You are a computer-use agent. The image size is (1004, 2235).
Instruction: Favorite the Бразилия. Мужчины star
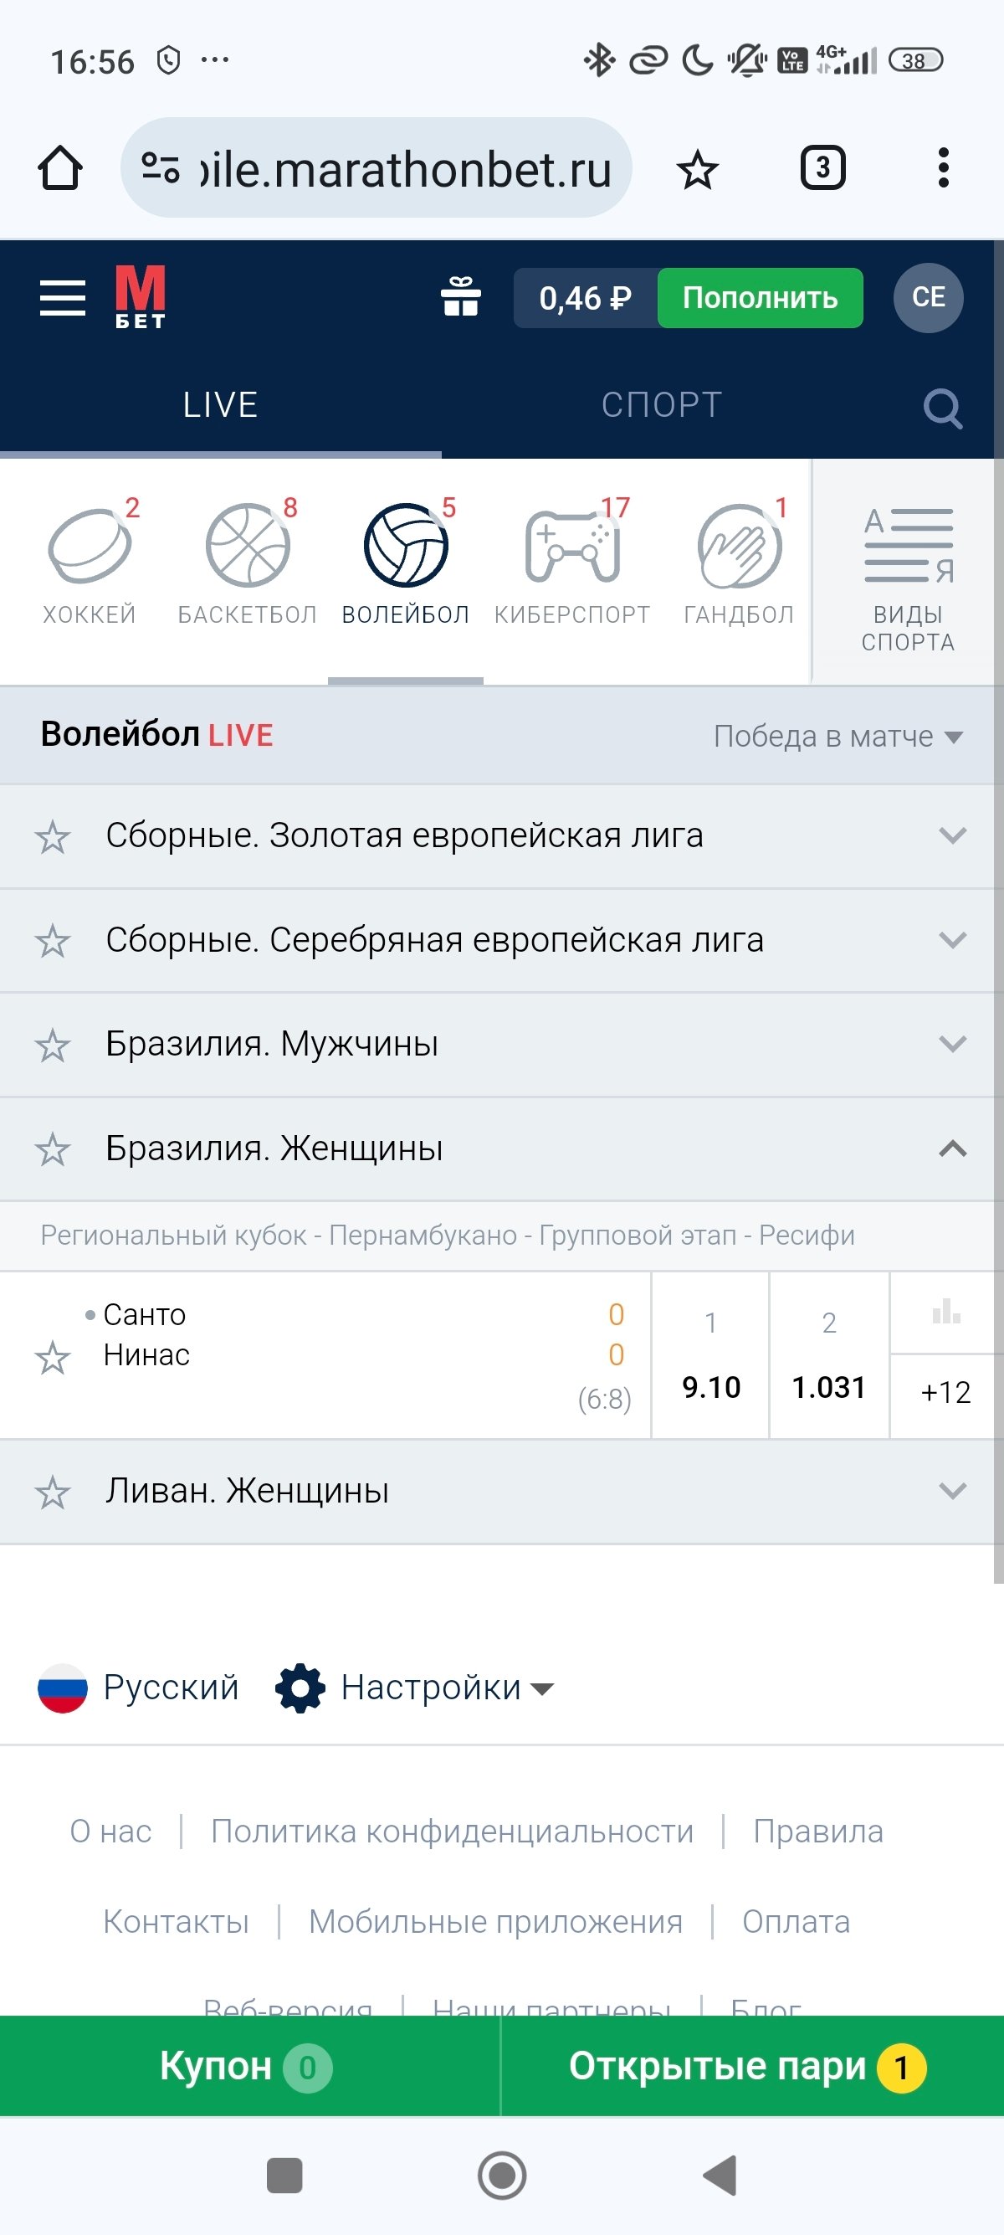[x=53, y=1046]
